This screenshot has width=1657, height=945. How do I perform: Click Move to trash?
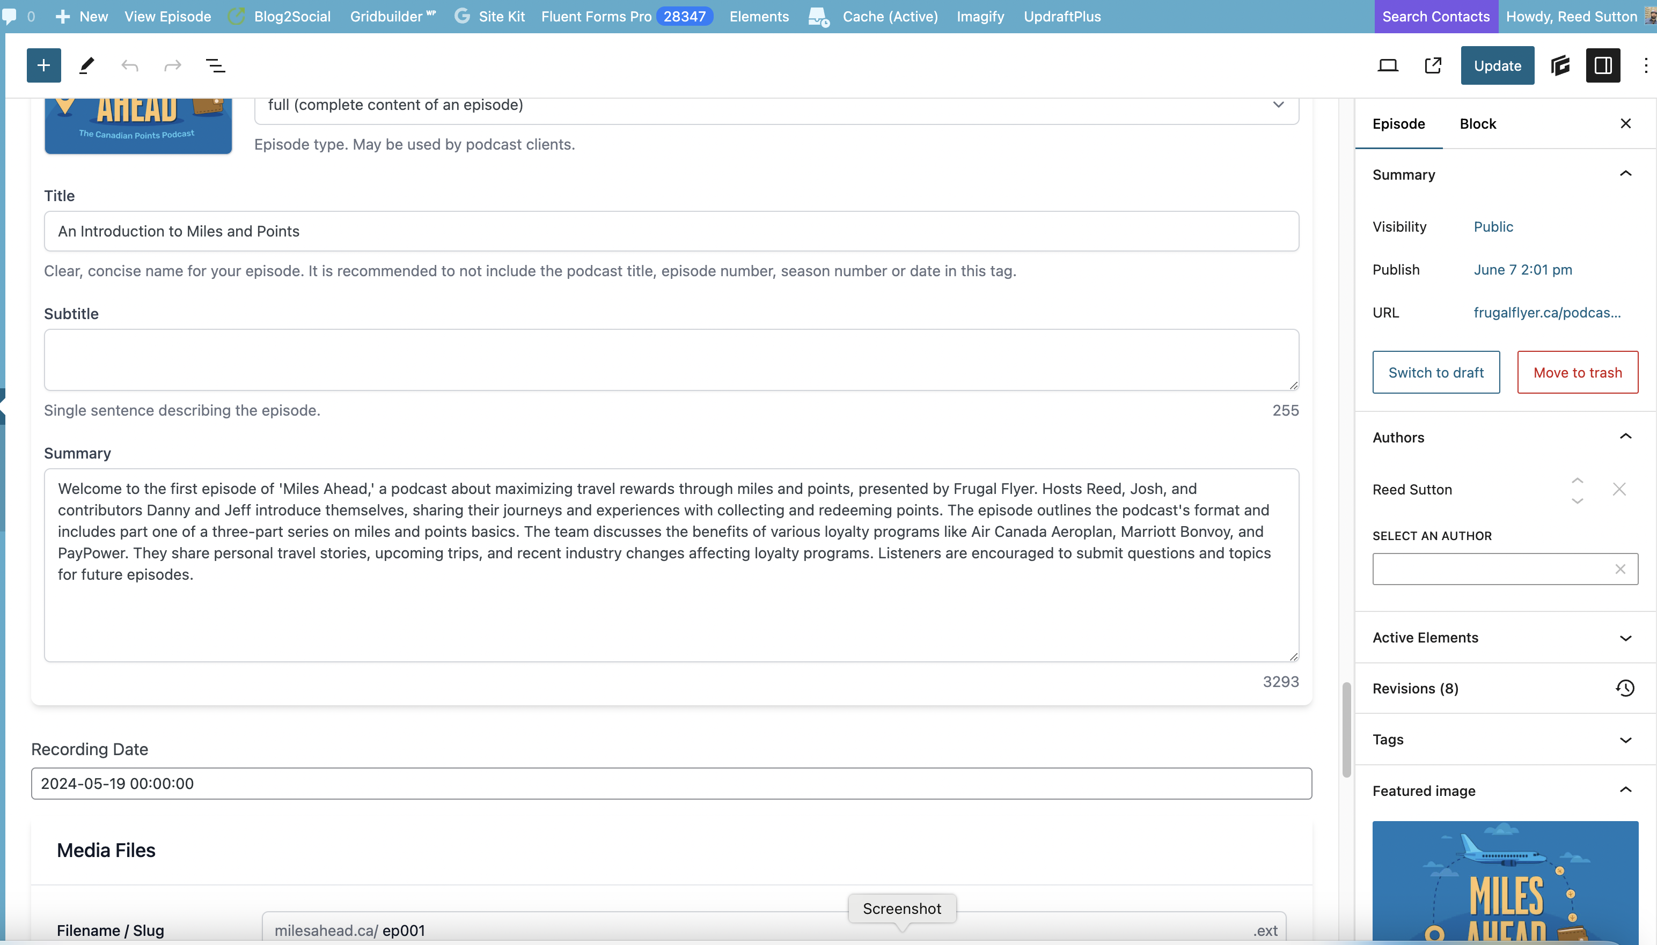pos(1577,372)
